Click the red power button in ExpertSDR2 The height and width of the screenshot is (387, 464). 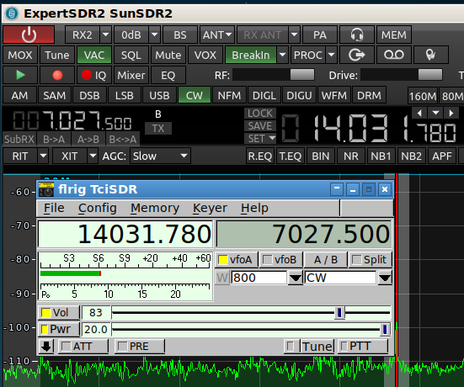click(29, 34)
